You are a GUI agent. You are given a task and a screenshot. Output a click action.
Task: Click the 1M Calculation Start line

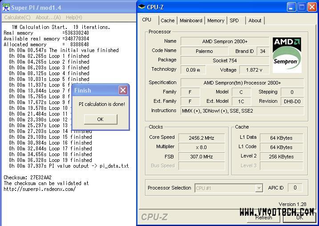click(61, 27)
